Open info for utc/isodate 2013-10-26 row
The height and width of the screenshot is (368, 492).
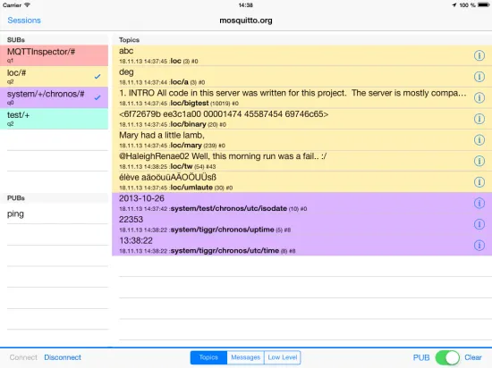pyautogui.click(x=479, y=203)
